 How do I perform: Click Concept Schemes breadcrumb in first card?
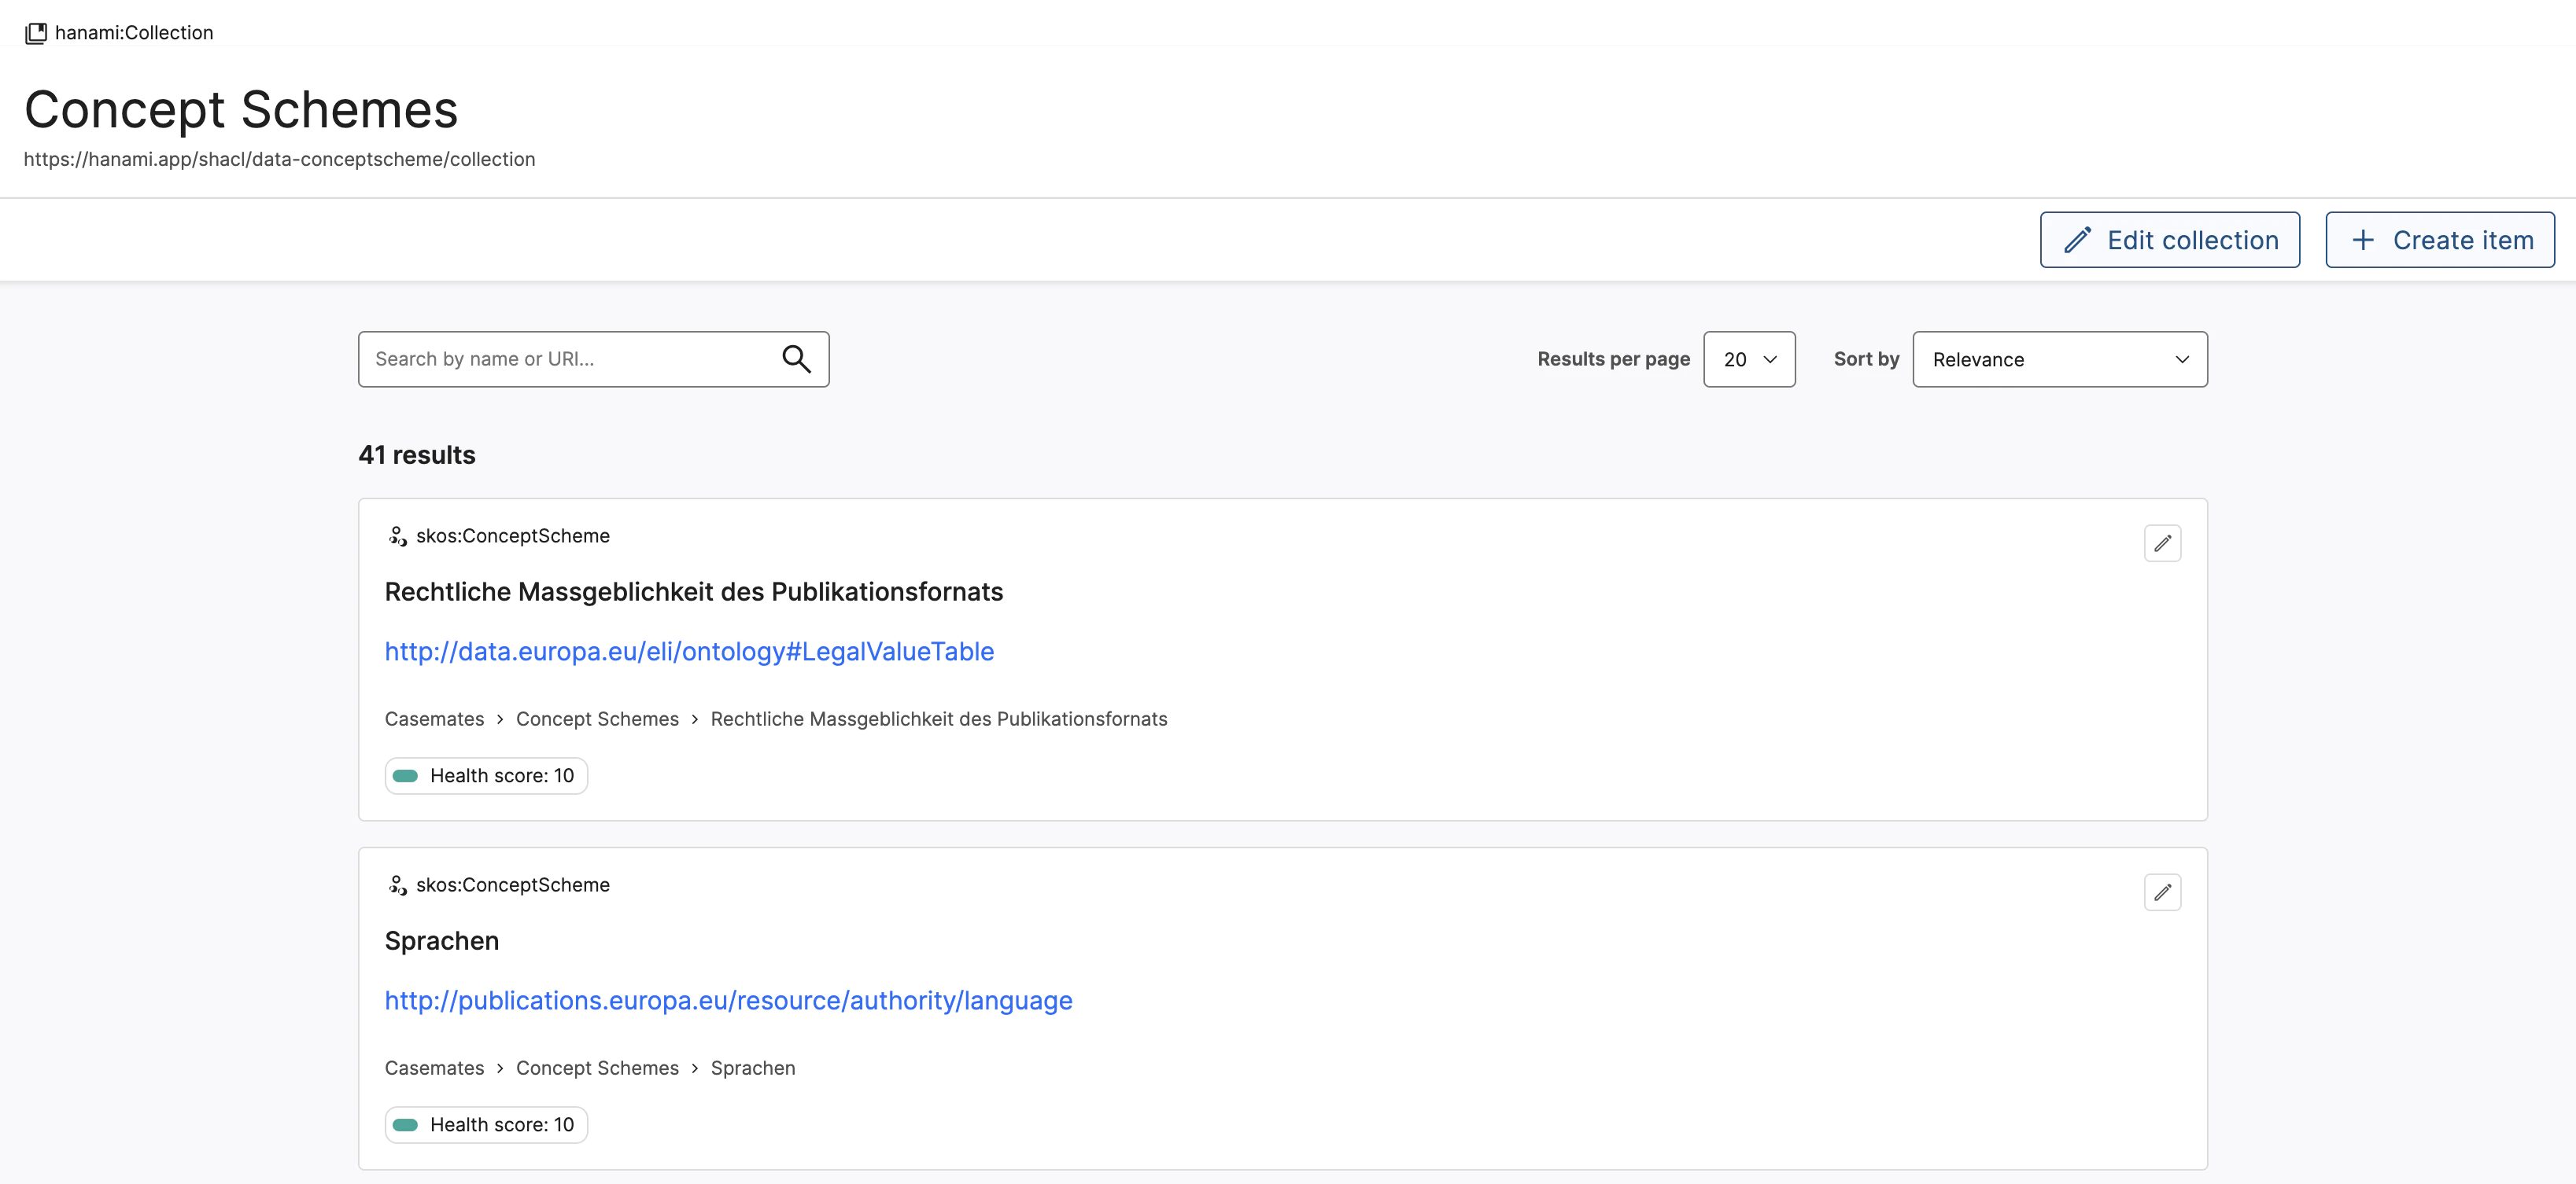[597, 719]
